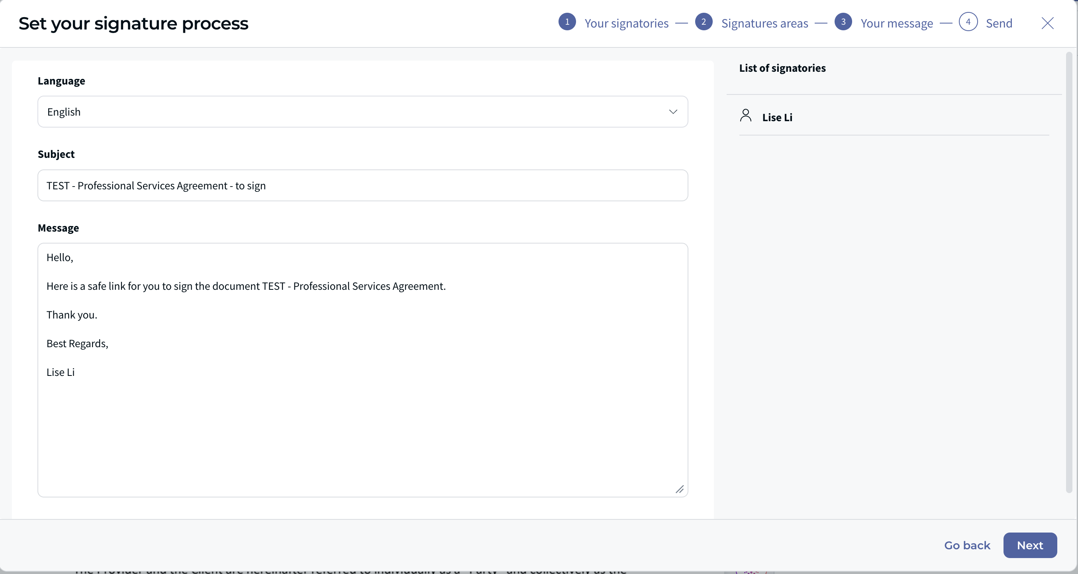Click the Language dropdown chevron arrow
Screen dimensions: 1078x574
672,112
